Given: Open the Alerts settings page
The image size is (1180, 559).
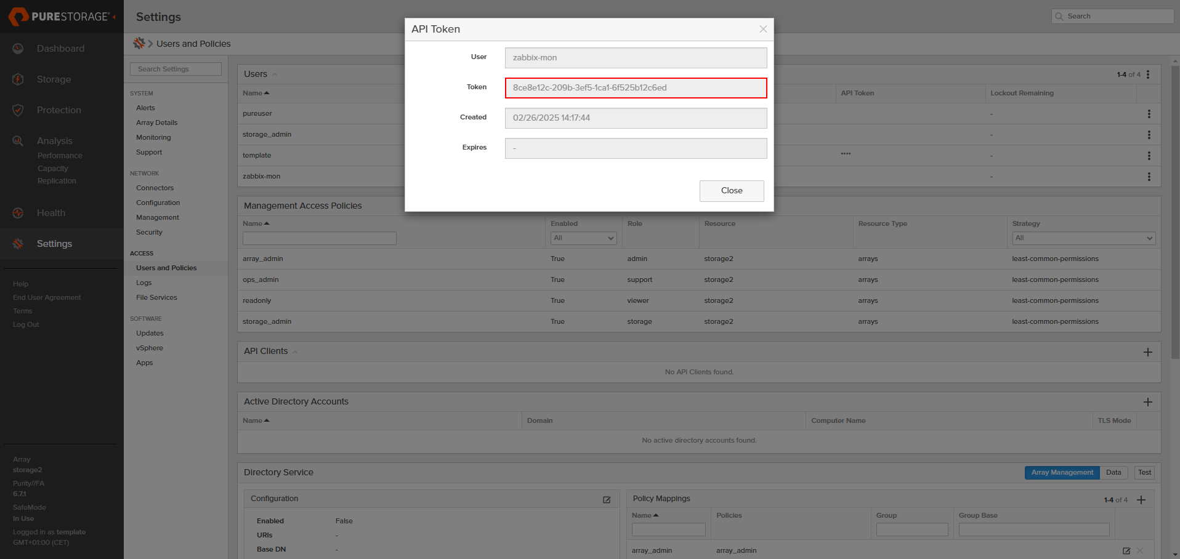Looking at the screenshot, I should click(145, 108).
